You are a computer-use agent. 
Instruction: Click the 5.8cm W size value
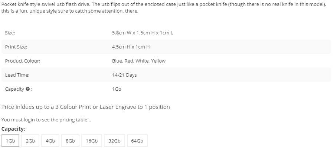tap(143, 33)
